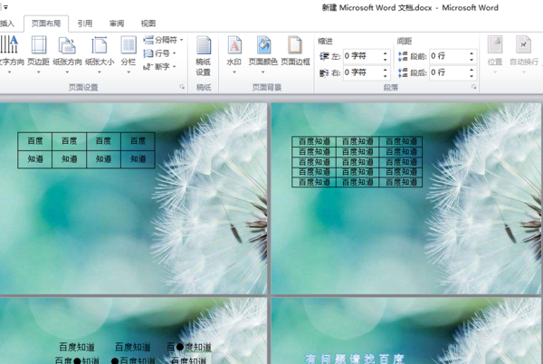Increase 段后 spacing with up stepper
This screenshot has height=364, width=543.
(x=472, y=69)
